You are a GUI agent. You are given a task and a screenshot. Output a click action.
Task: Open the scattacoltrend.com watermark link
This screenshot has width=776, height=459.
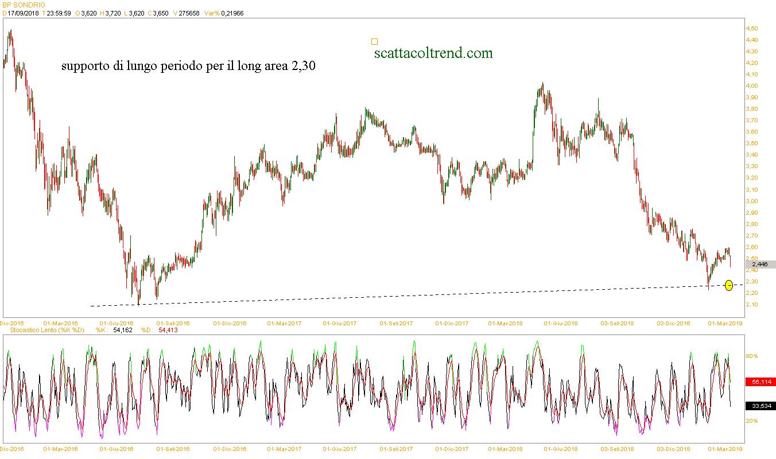[433, 53]
